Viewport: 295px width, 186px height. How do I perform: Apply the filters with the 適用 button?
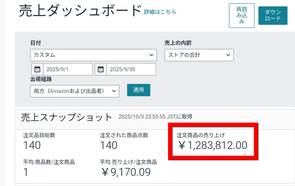(x=138, y=90)
